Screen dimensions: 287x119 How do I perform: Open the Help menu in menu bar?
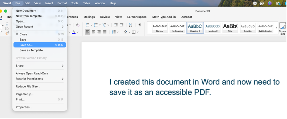click(x=113, y=3)
